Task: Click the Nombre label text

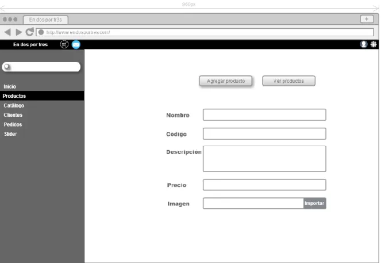Action: point(178,115)
